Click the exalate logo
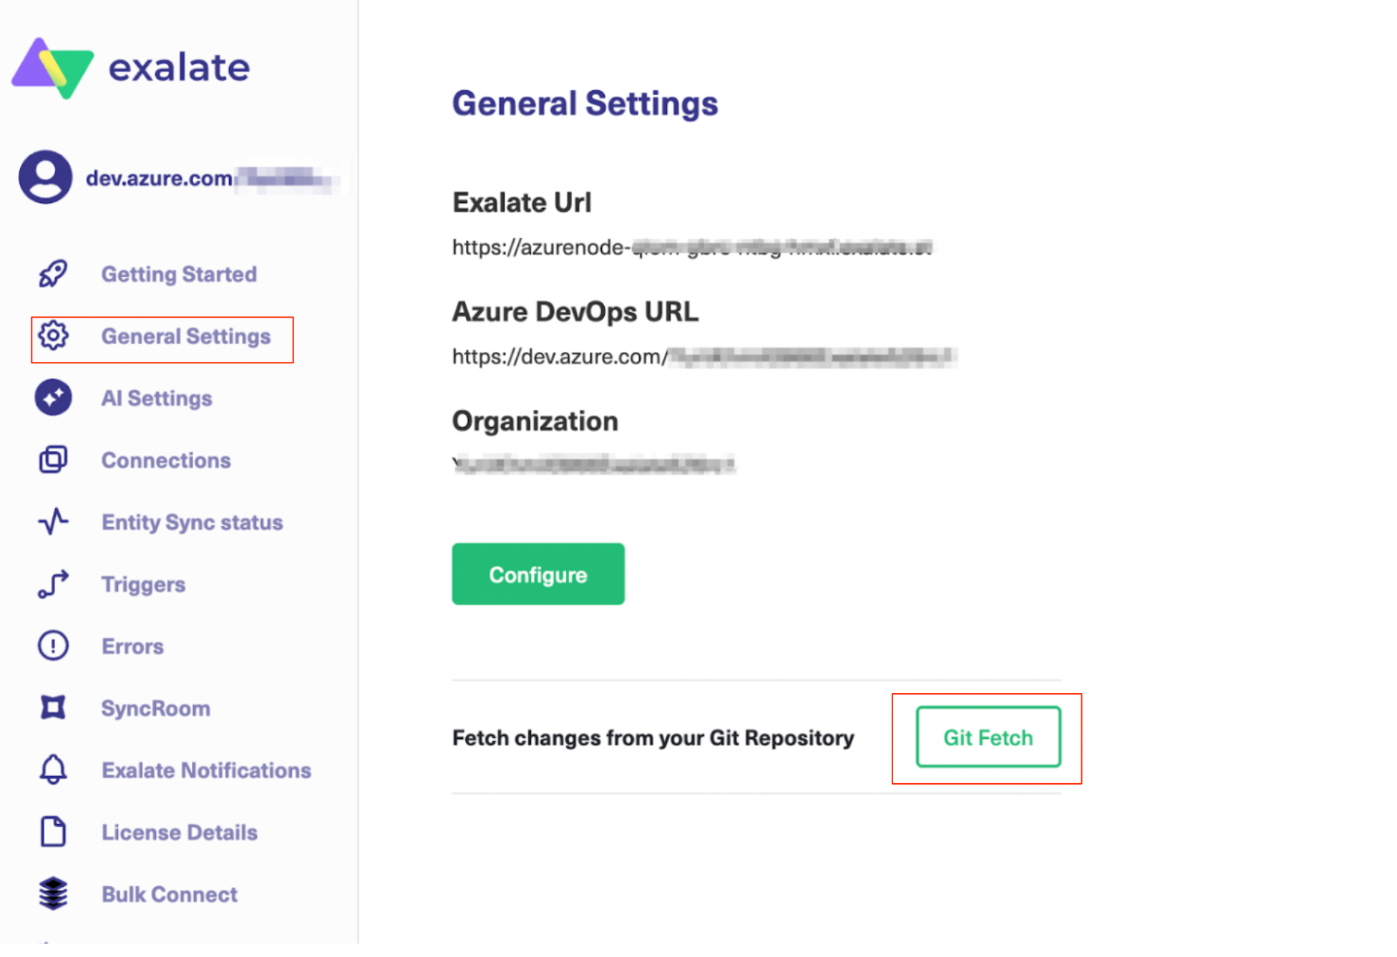The height and width of the screenshot is (957, 1397). coord(130,68)
